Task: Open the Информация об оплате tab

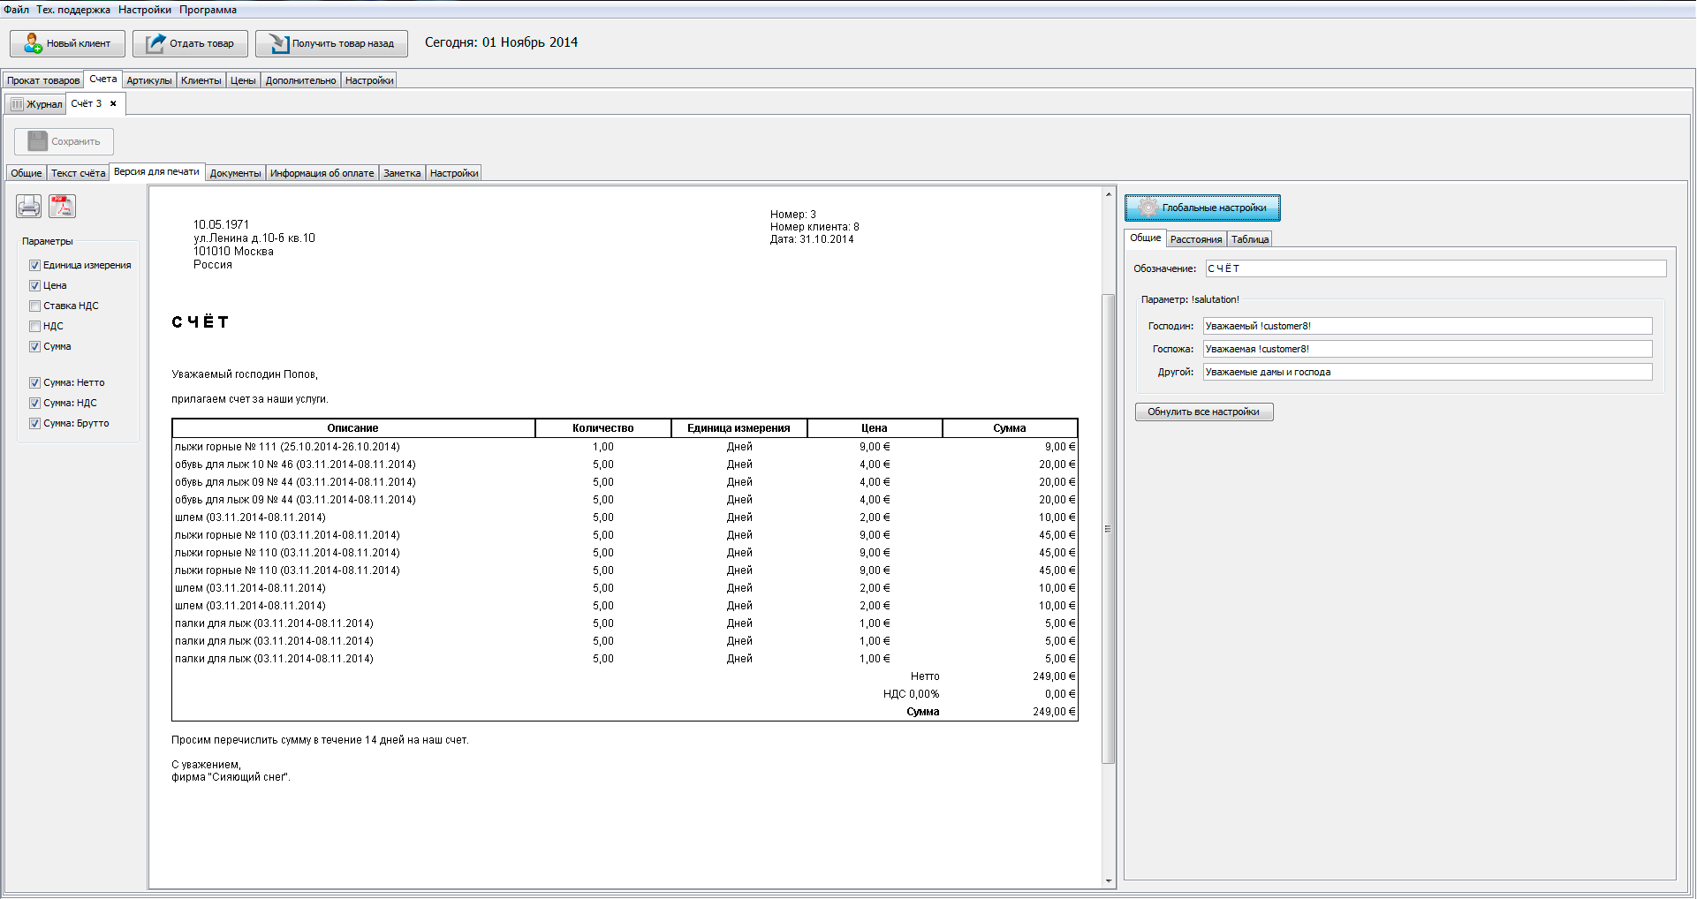Action: [x=322, y=173]
